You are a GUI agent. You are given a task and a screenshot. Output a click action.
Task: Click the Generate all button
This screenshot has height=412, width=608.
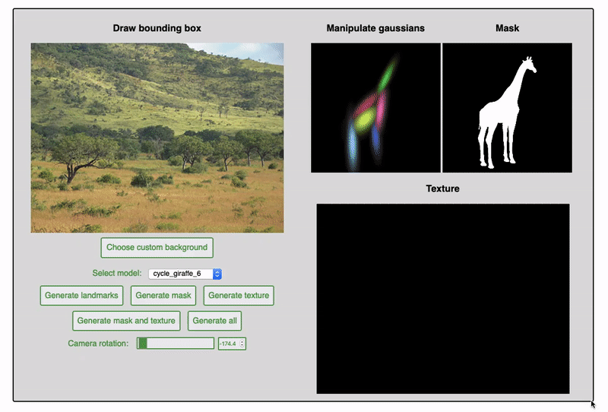coord(214,321)
